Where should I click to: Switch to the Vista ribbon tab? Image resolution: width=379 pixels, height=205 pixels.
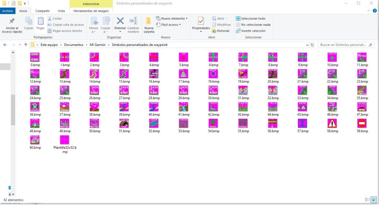pyautogui.click(x=61, y=11)
